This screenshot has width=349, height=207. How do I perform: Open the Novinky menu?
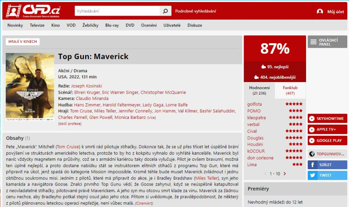tap(15, 25)
